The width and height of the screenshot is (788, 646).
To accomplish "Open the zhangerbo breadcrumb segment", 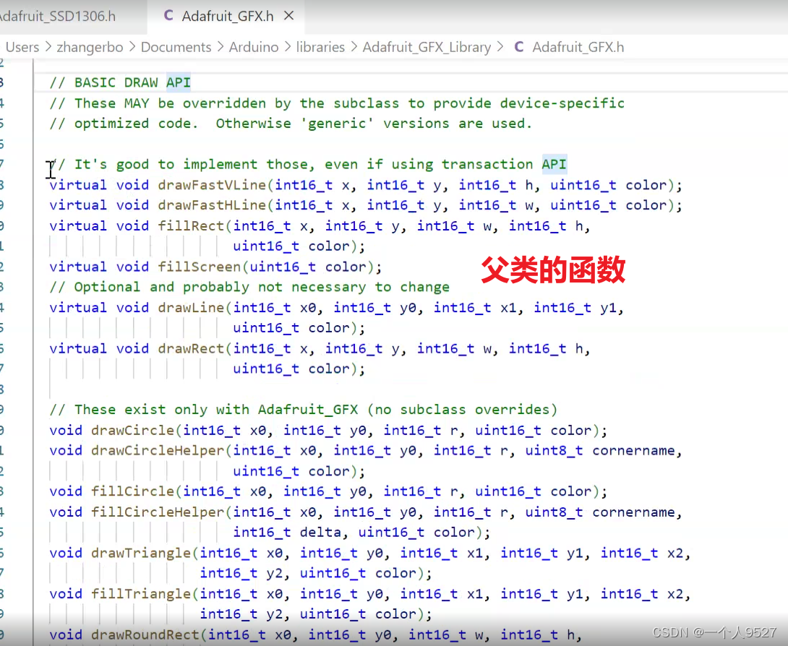I will 90,47.
